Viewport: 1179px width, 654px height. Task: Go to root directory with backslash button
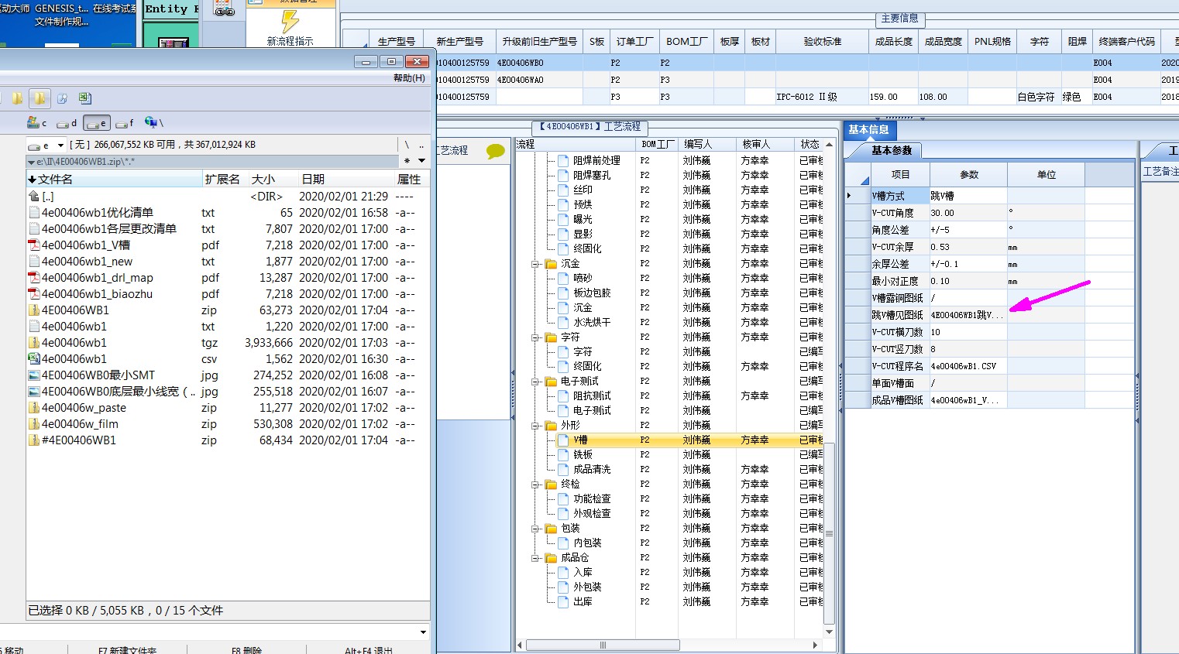pos(407,145)
